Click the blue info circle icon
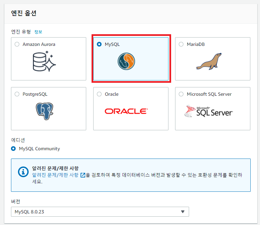 (22, 171)
